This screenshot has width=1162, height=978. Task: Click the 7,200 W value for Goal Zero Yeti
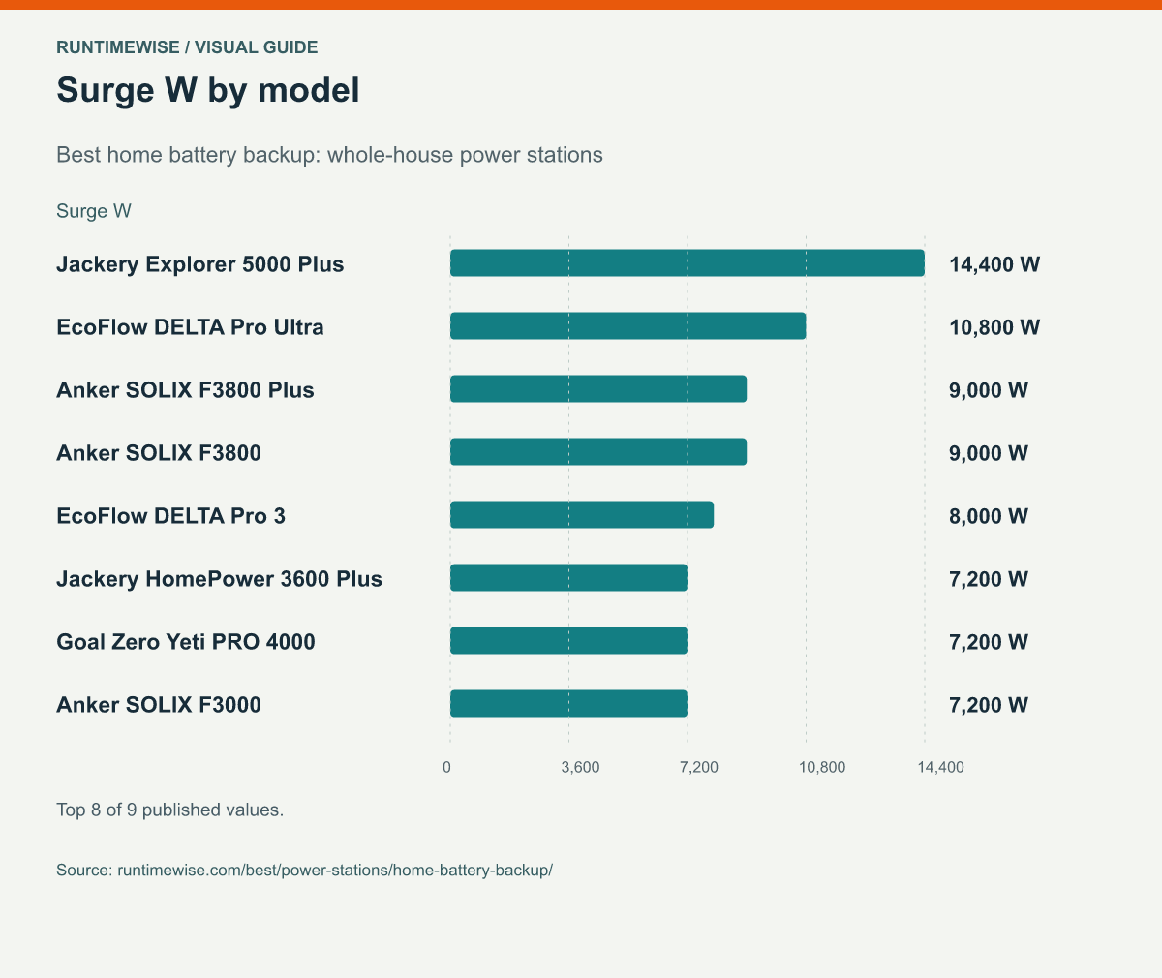(x=989, y=642)
